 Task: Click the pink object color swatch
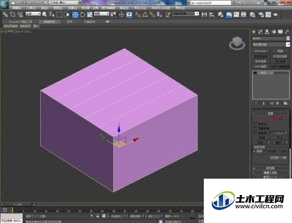[x=288, y=39]
